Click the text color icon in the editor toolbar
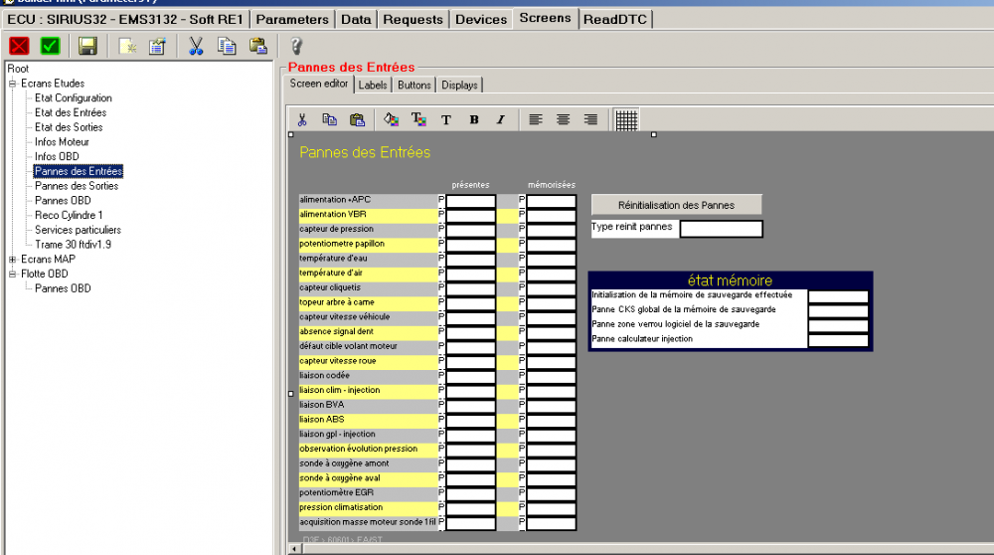Screen dimensions: 994x555 418,119
